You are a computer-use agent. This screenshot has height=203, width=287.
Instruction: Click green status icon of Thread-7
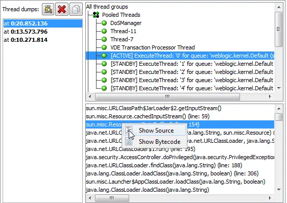(x=104, y=39)
